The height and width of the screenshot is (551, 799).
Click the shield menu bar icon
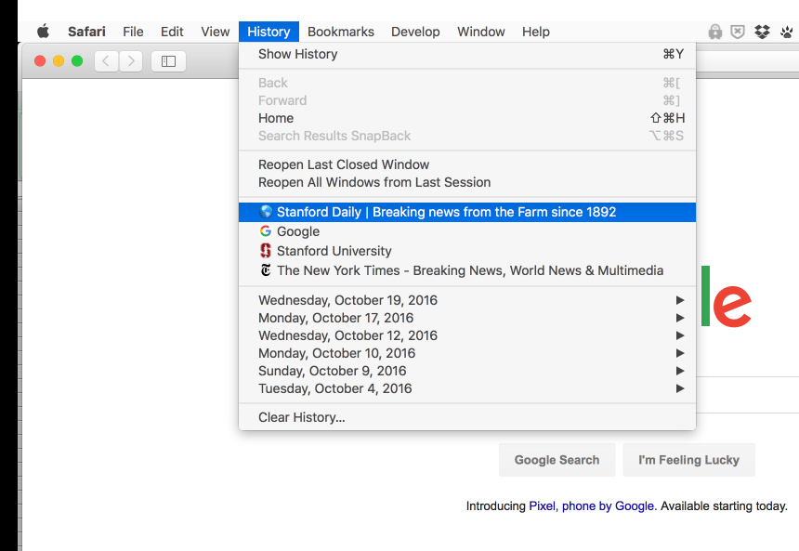738,32
